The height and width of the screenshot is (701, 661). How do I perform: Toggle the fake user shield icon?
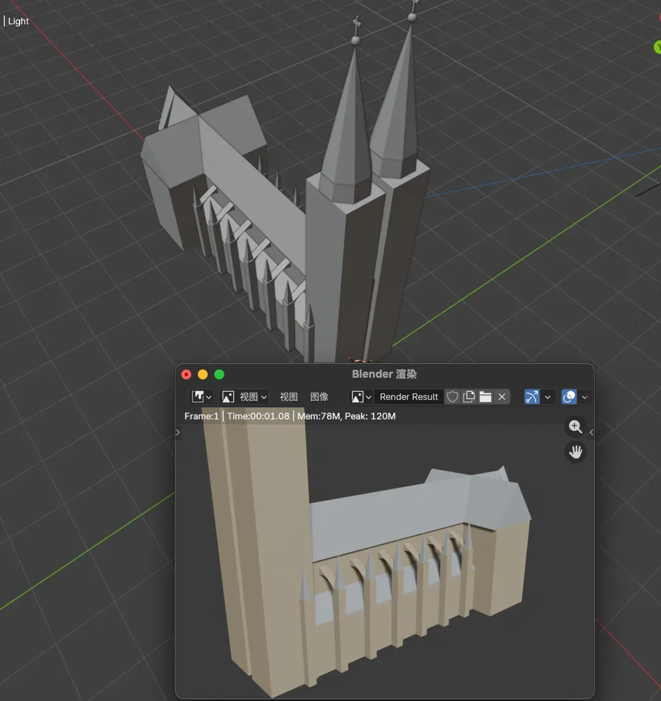tap(452, 397)
